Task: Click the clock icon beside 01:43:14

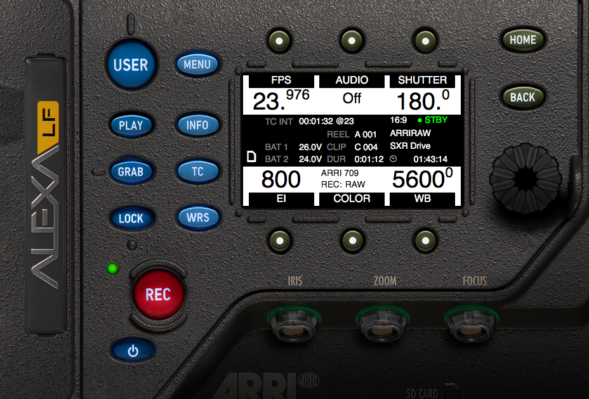Action: (394, 158)
